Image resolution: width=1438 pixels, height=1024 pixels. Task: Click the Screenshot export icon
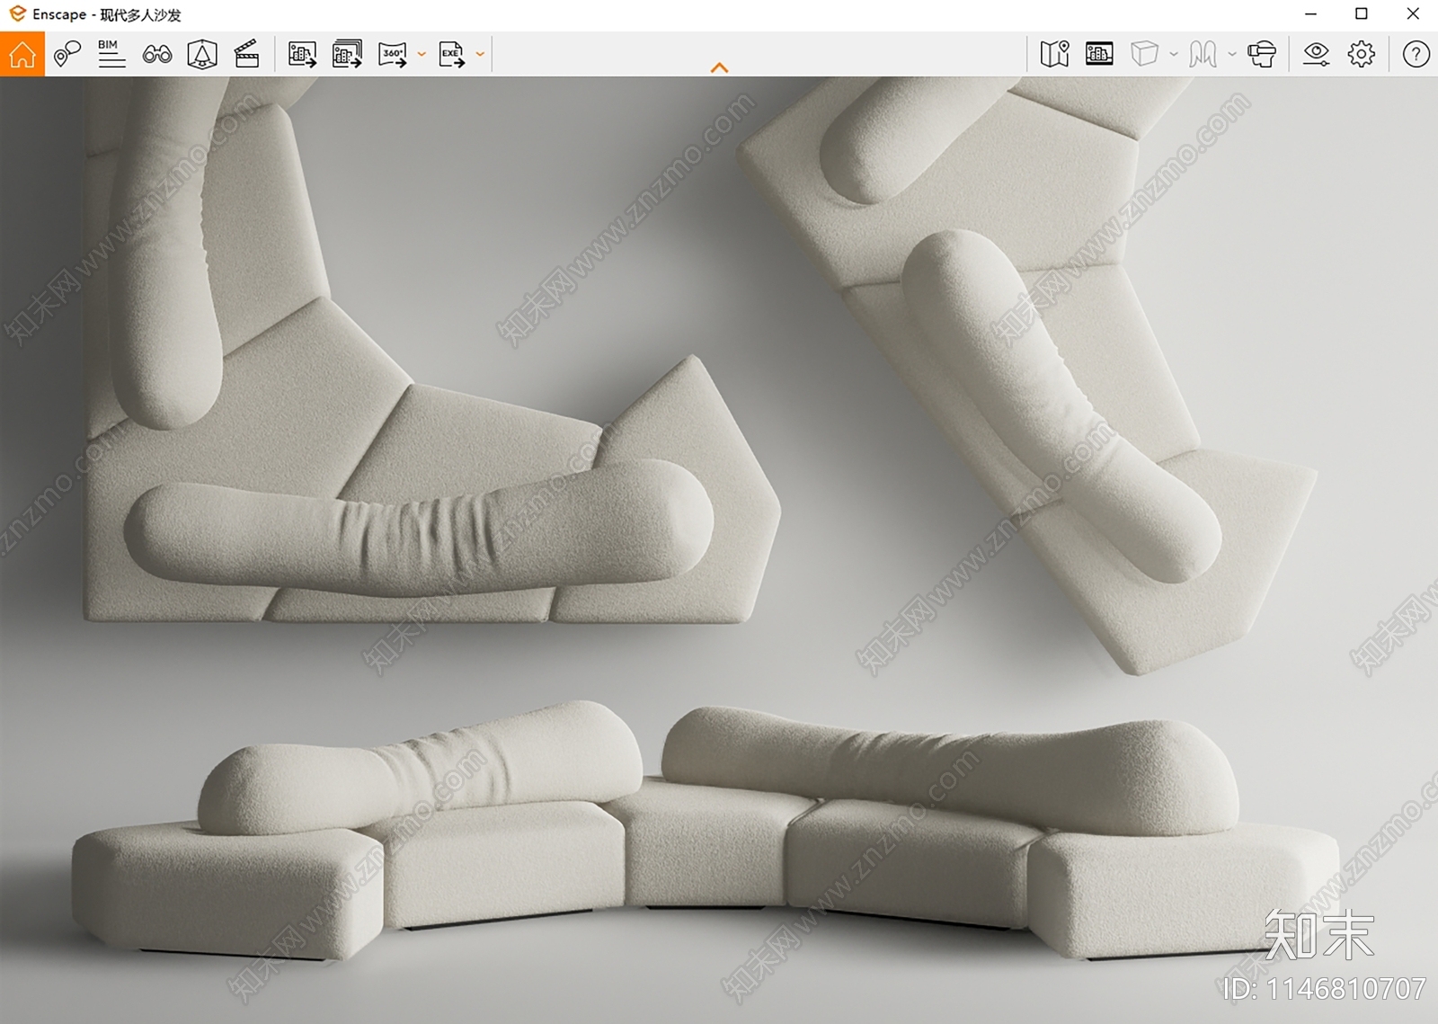tap(302, 54)
